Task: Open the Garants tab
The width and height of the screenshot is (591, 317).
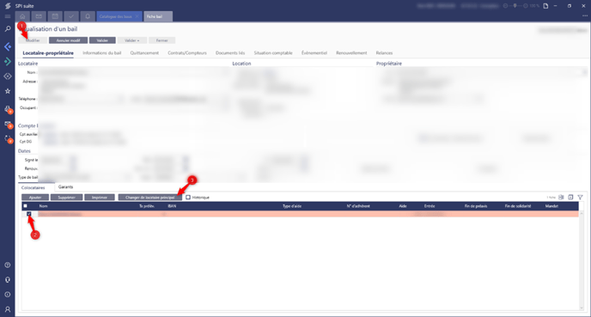Action: [65, 187]
